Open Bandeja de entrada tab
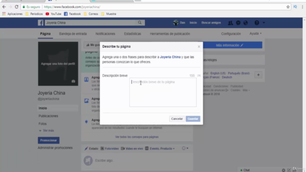 [x=73, y=34]
